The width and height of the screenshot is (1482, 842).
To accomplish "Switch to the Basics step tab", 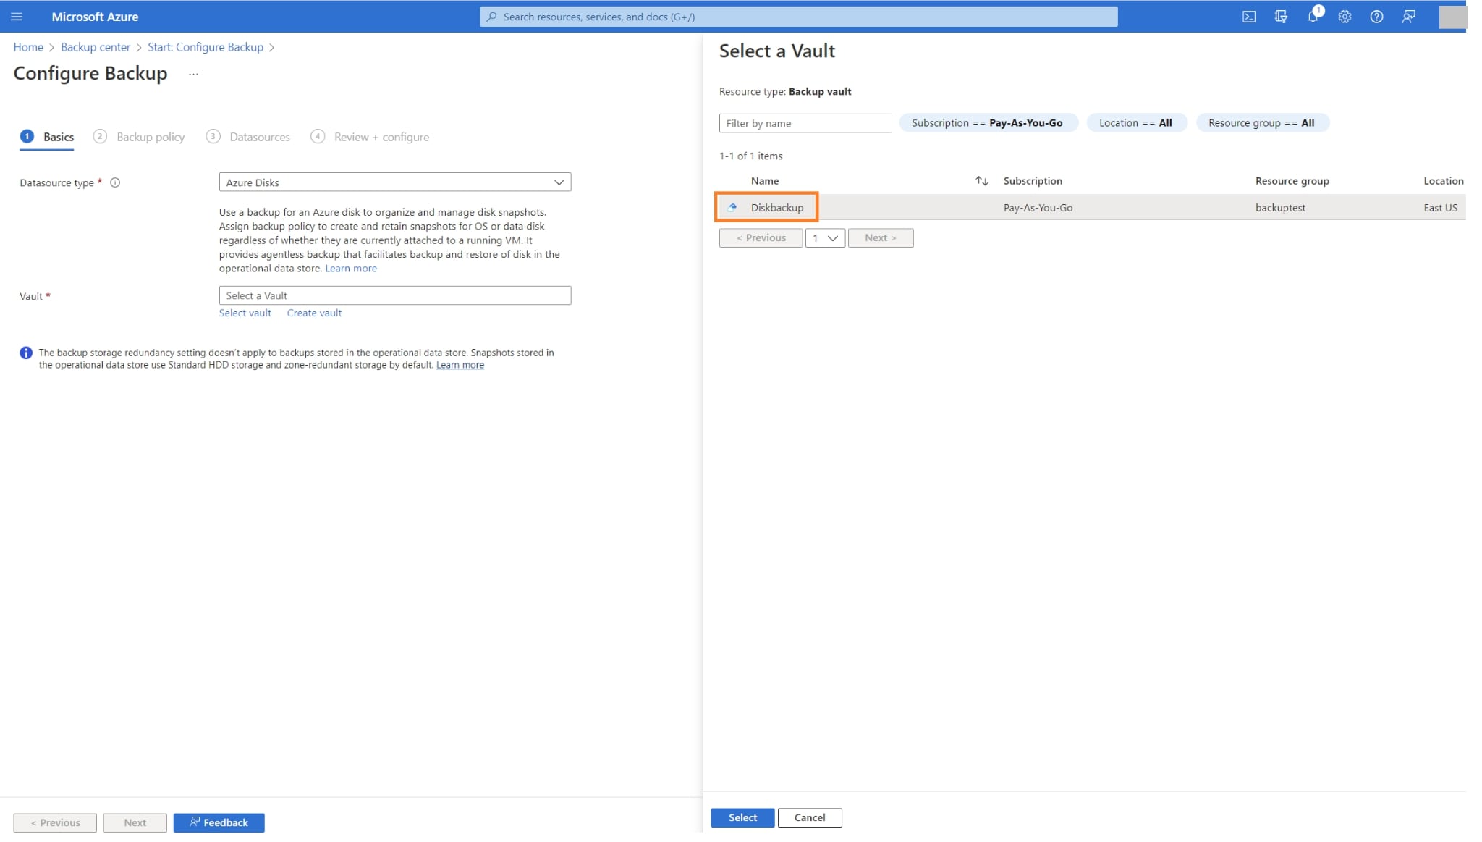I will click(x=47, y=137).
